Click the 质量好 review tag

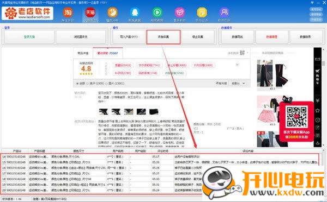coord(123,65)
